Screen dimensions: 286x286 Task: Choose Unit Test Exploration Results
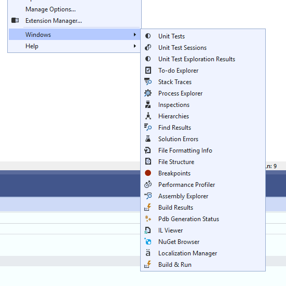click(203, 59)
